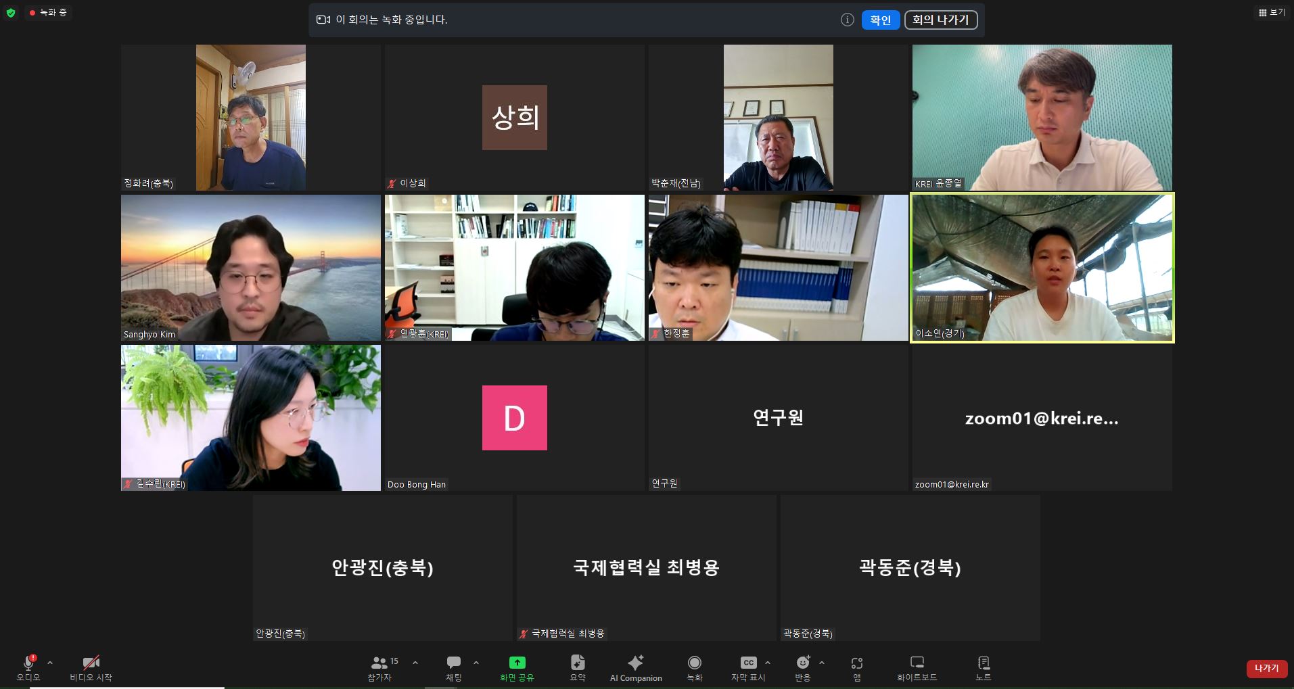Open the participants panel icon
The height and width of the screenshot is (689, 1294).
click(379, 663)
